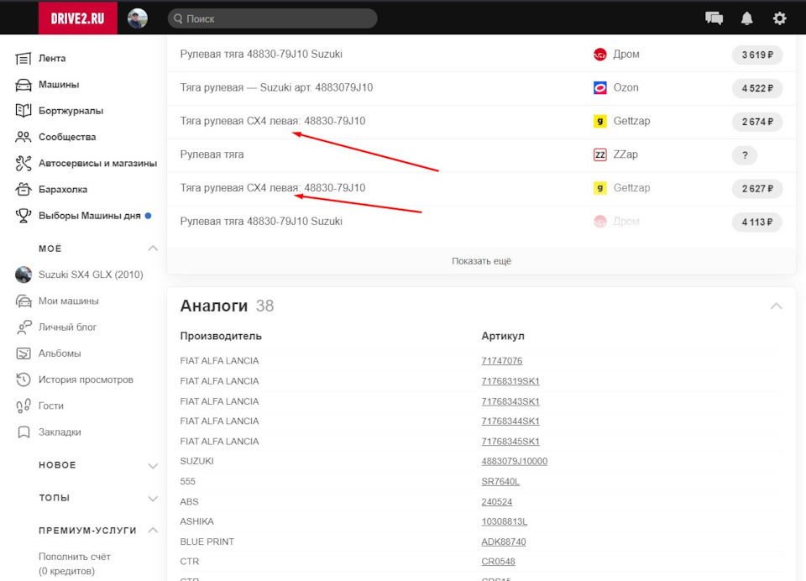Open article 71768343SK1
The width and height of the screenshot is (806, 581).
[510, 401]
